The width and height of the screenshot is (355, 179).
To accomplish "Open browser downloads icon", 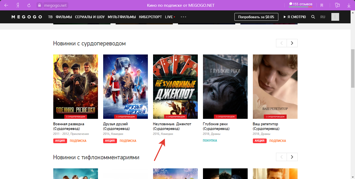I will tap(349, 5).
